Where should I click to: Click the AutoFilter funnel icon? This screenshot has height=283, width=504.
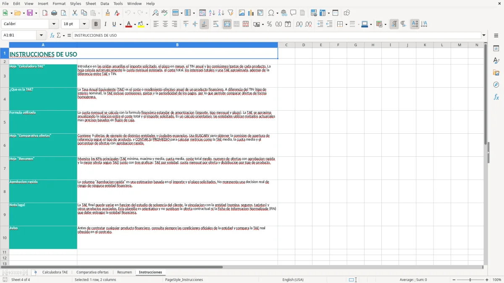tap(231, 13)
